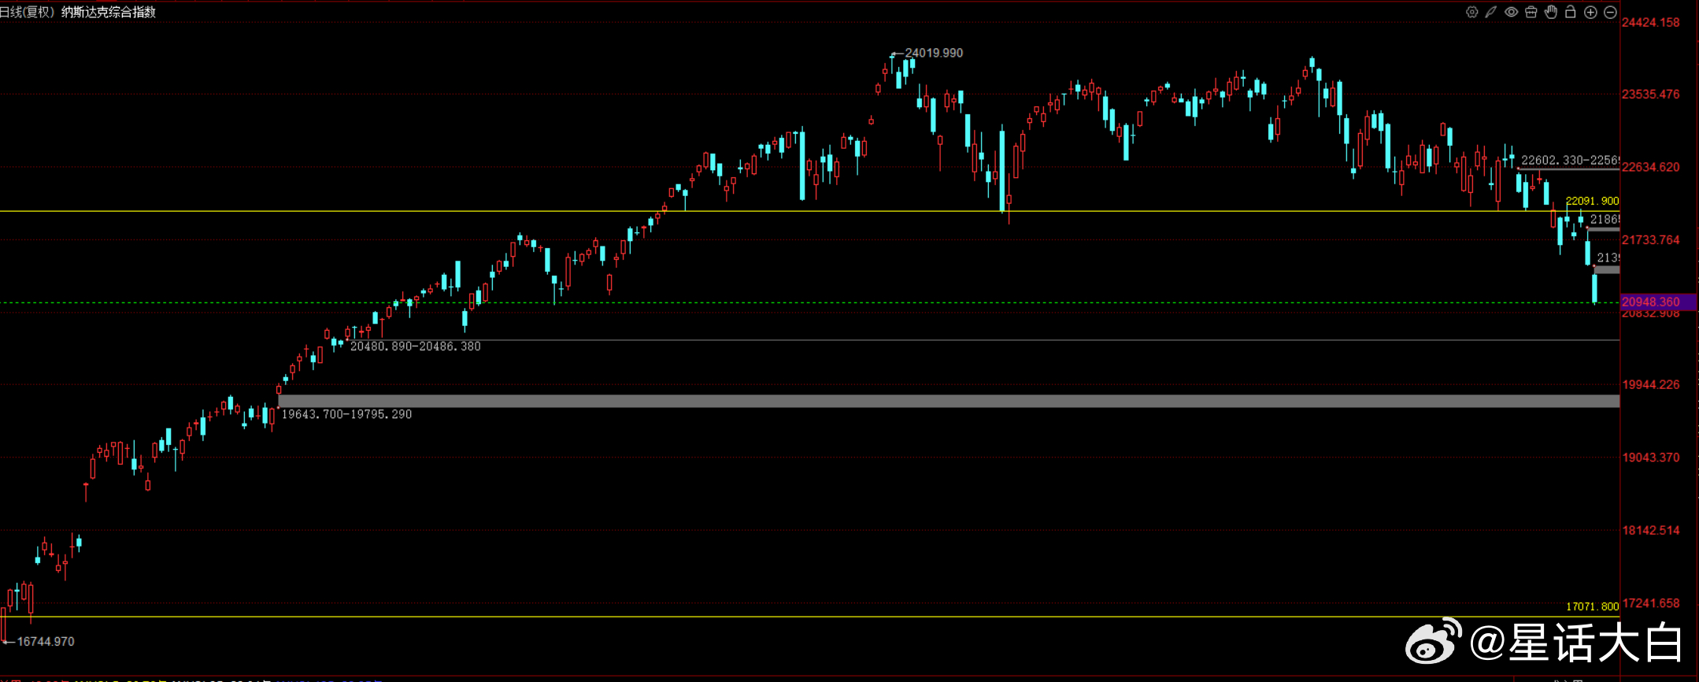Toggle the chart lock icon
This screenshot has height=682, width=1699.
(x=1571, y=12)
